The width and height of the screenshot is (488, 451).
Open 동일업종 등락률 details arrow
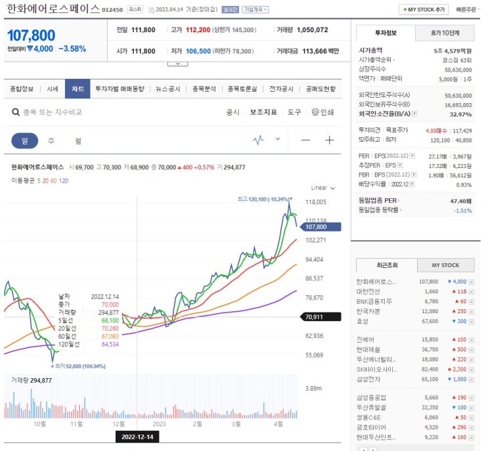click(x=401, y=210)
